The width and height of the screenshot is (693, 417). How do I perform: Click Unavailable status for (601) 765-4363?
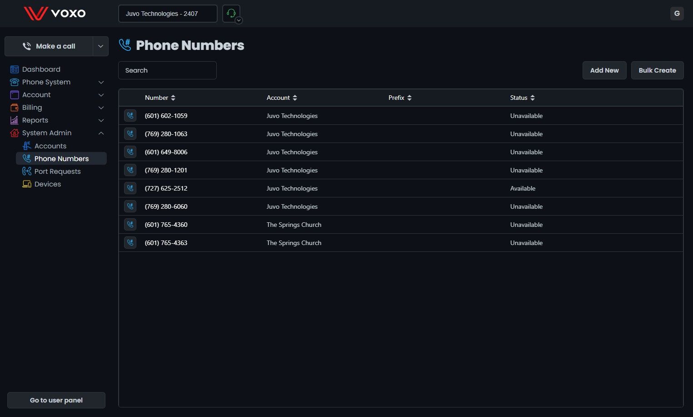(x=526, y=243)
